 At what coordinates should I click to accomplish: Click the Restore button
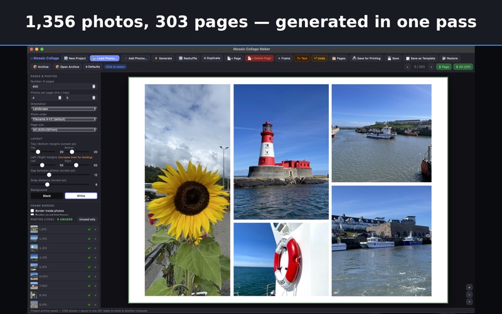pos(450,58)
